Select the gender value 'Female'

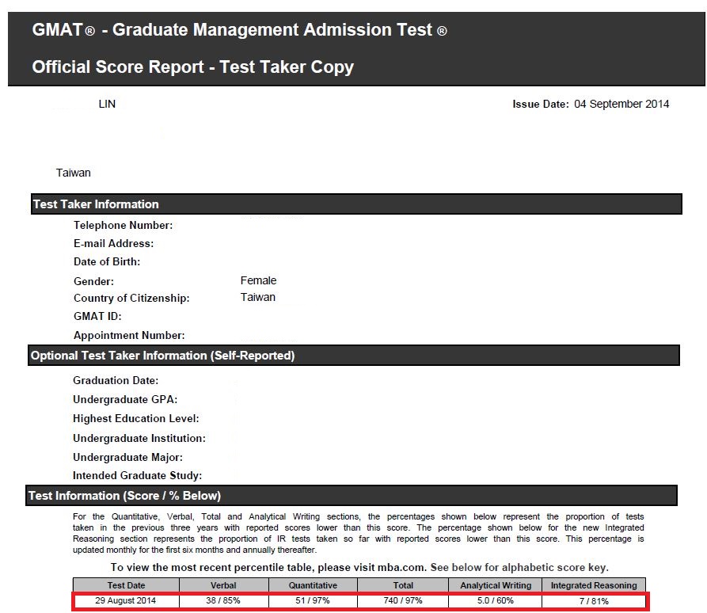(x=258, y=280)
